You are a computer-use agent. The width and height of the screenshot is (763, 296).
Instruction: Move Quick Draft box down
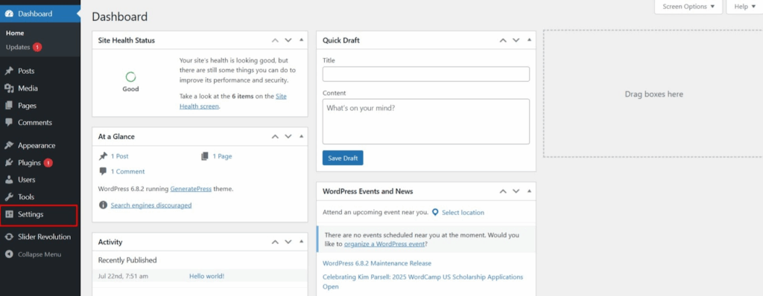click(516, 40)
